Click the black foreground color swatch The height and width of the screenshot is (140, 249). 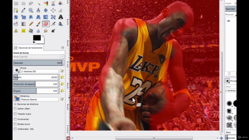click(37, 38)
